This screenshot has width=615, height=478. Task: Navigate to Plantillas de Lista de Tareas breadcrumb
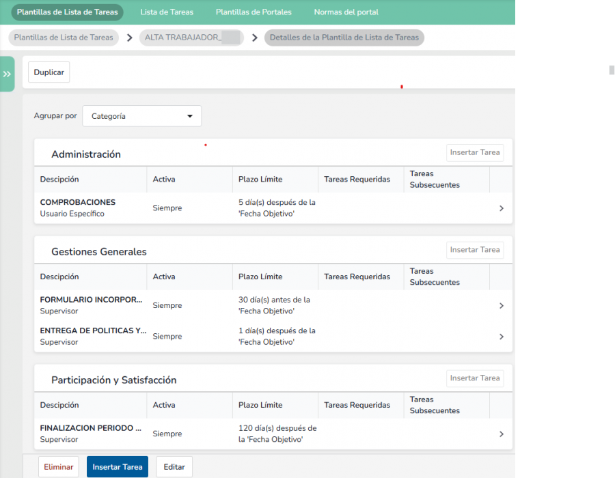pos(64,38)
